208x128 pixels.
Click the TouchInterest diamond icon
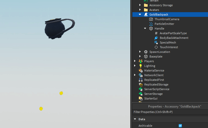click(156, 47)
